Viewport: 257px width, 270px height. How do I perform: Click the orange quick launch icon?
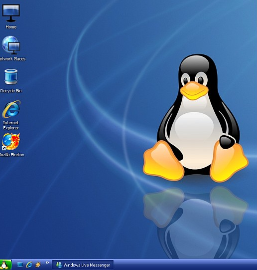38,265
